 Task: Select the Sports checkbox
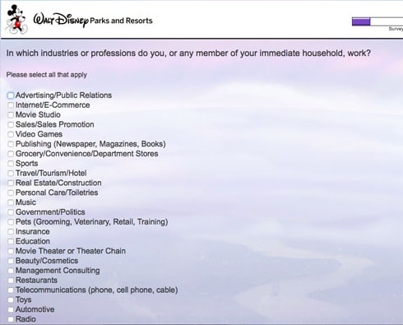click(x=11, y=164)
